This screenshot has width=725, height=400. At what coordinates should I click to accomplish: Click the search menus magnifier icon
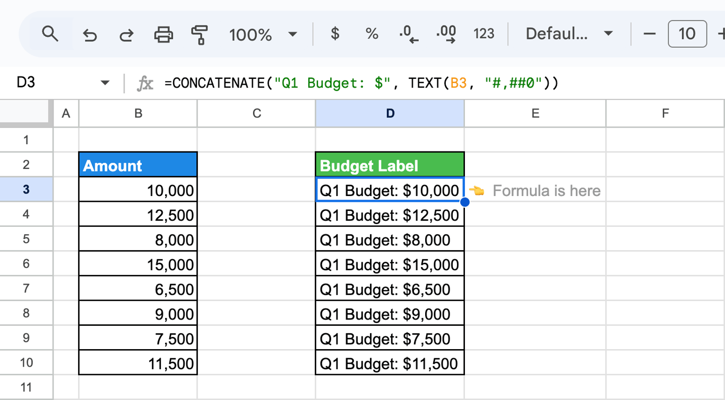(x=50, y=34)
